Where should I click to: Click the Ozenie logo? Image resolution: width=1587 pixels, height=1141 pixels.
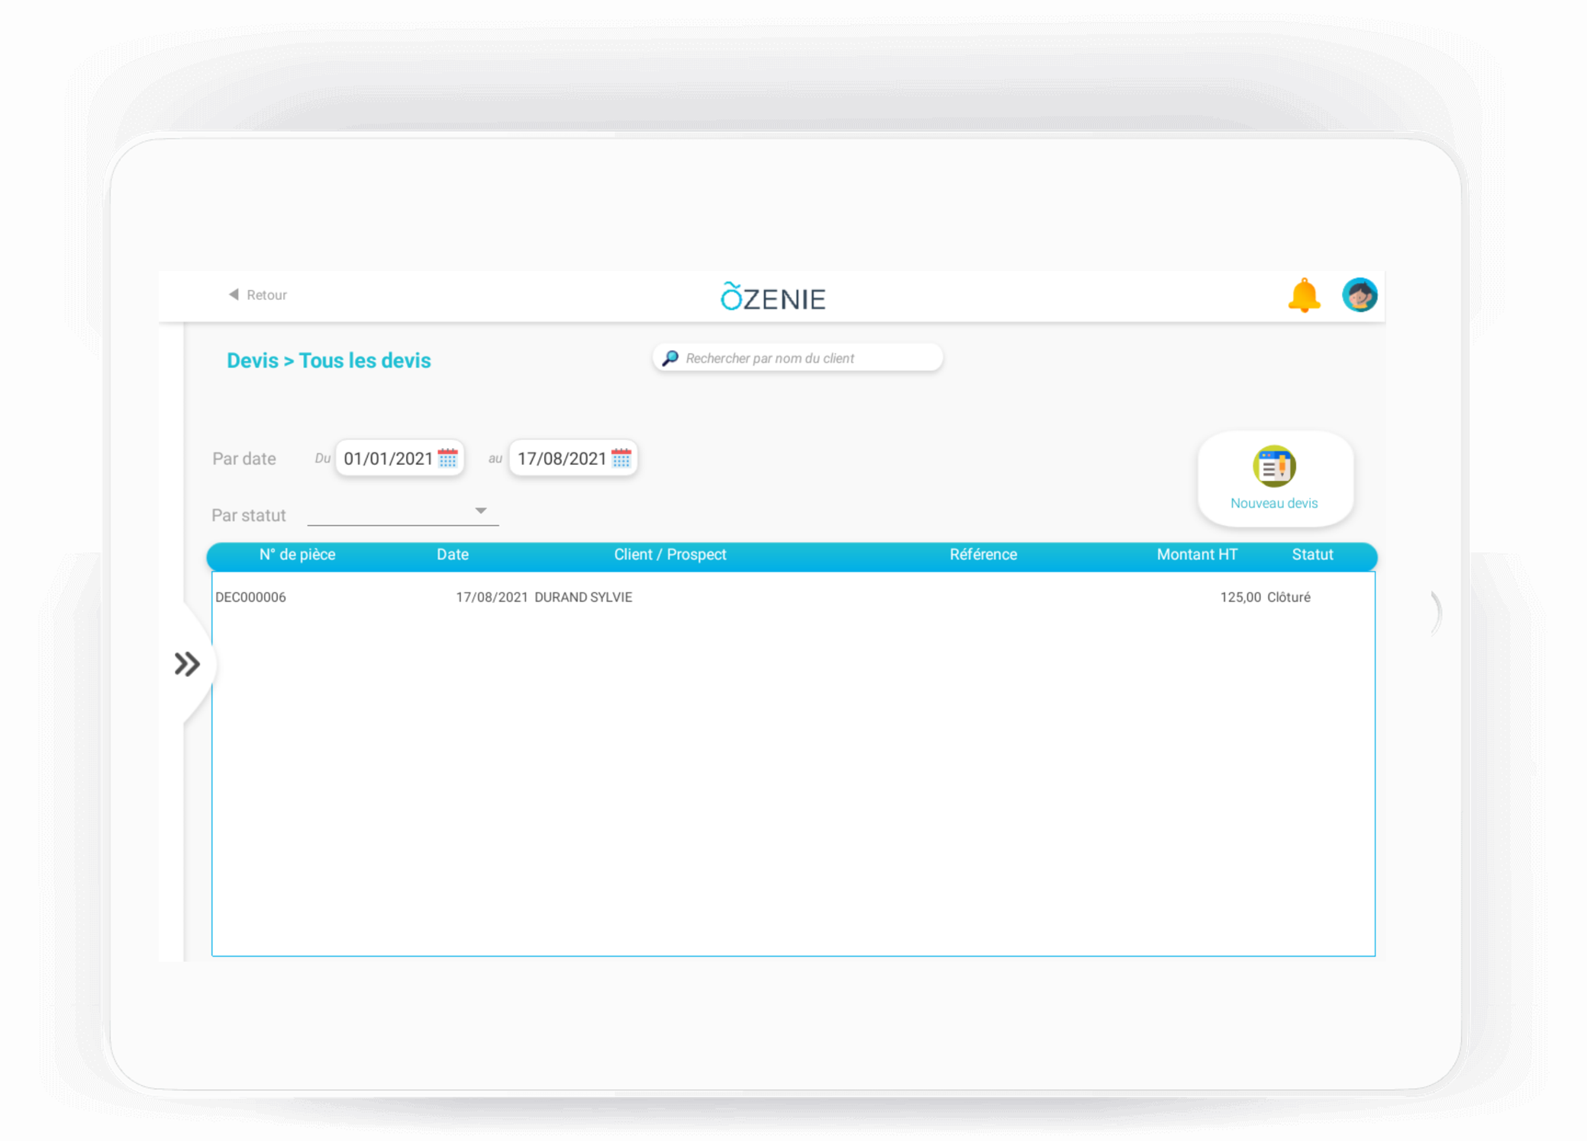pyautogui.click(x=773, y=297)
